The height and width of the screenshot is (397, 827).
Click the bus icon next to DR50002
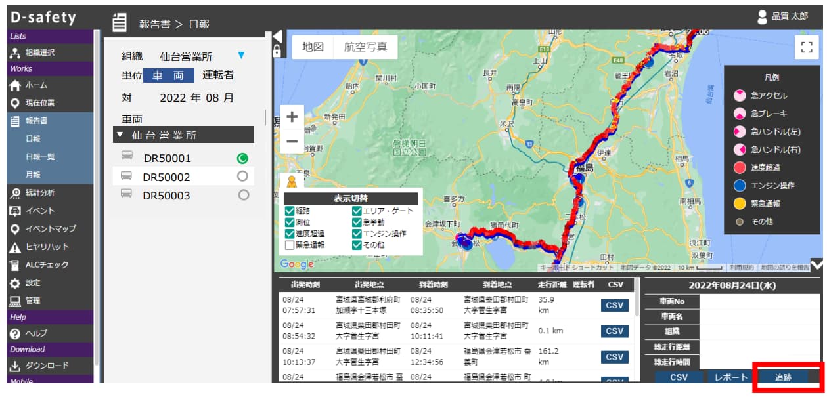(126, 177)
